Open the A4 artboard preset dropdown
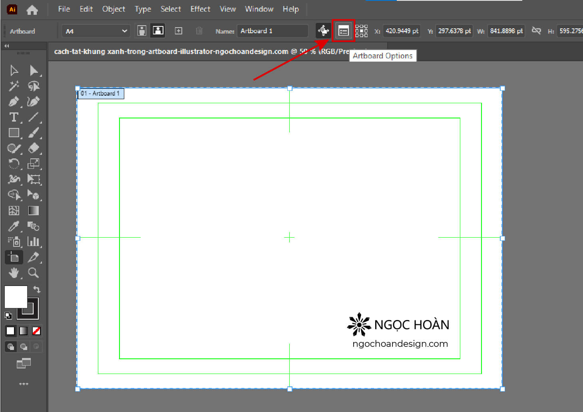583x412 pixels. tap(96, 31)
